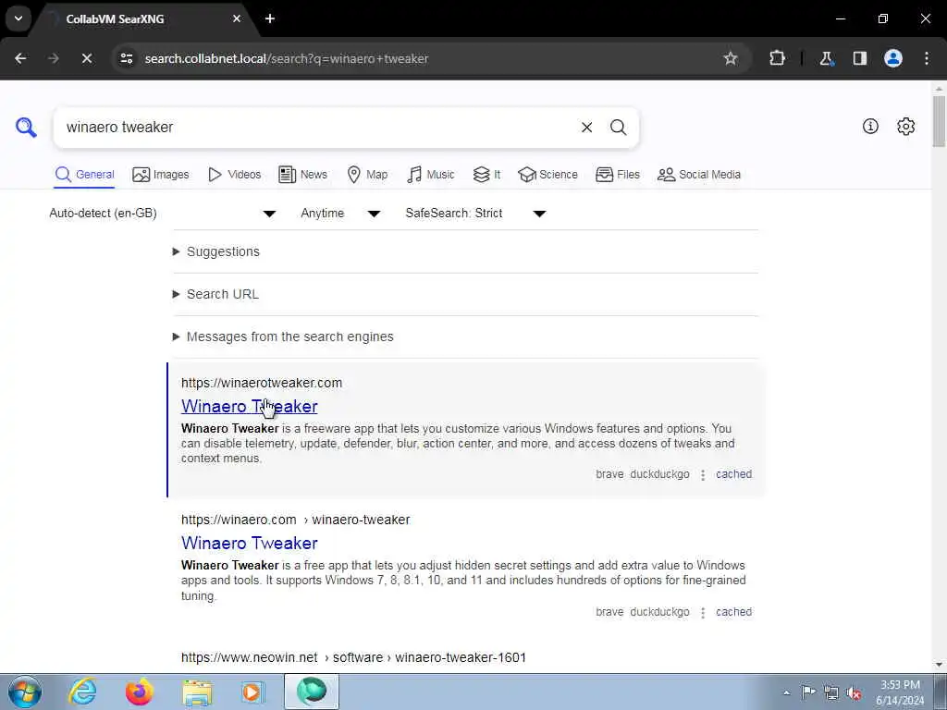Screen dimensions: 947x710
Task: Open the Chrome three-dot menu
Action: pos(927,58)
